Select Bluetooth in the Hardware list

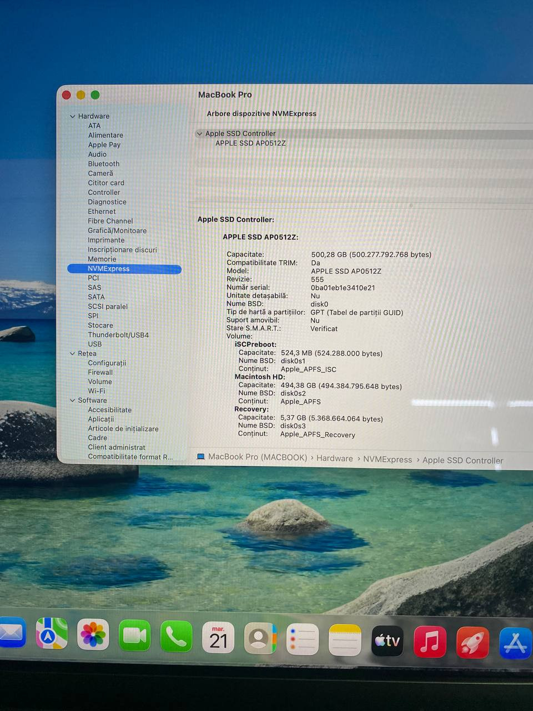click(x=103, y=164)
